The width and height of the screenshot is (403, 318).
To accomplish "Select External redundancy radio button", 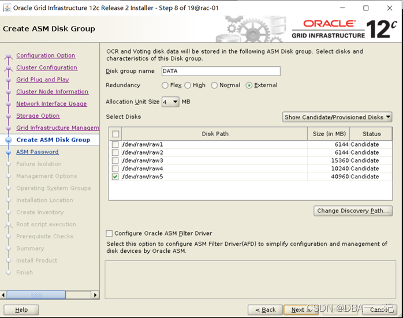I will point(249,85).
